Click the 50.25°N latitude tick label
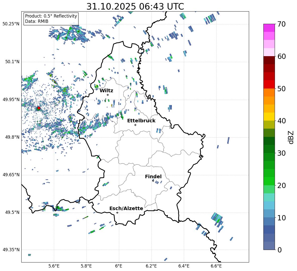 [11, 24]
